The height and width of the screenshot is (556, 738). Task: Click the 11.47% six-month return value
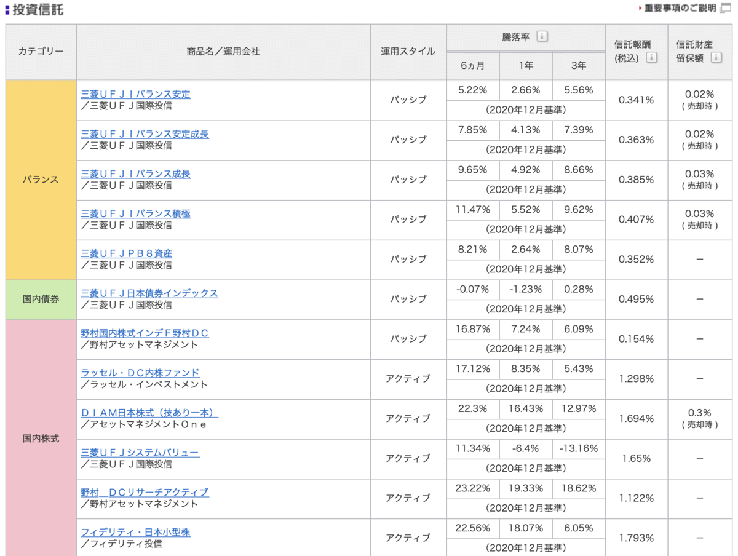click(x=473, y=209)
